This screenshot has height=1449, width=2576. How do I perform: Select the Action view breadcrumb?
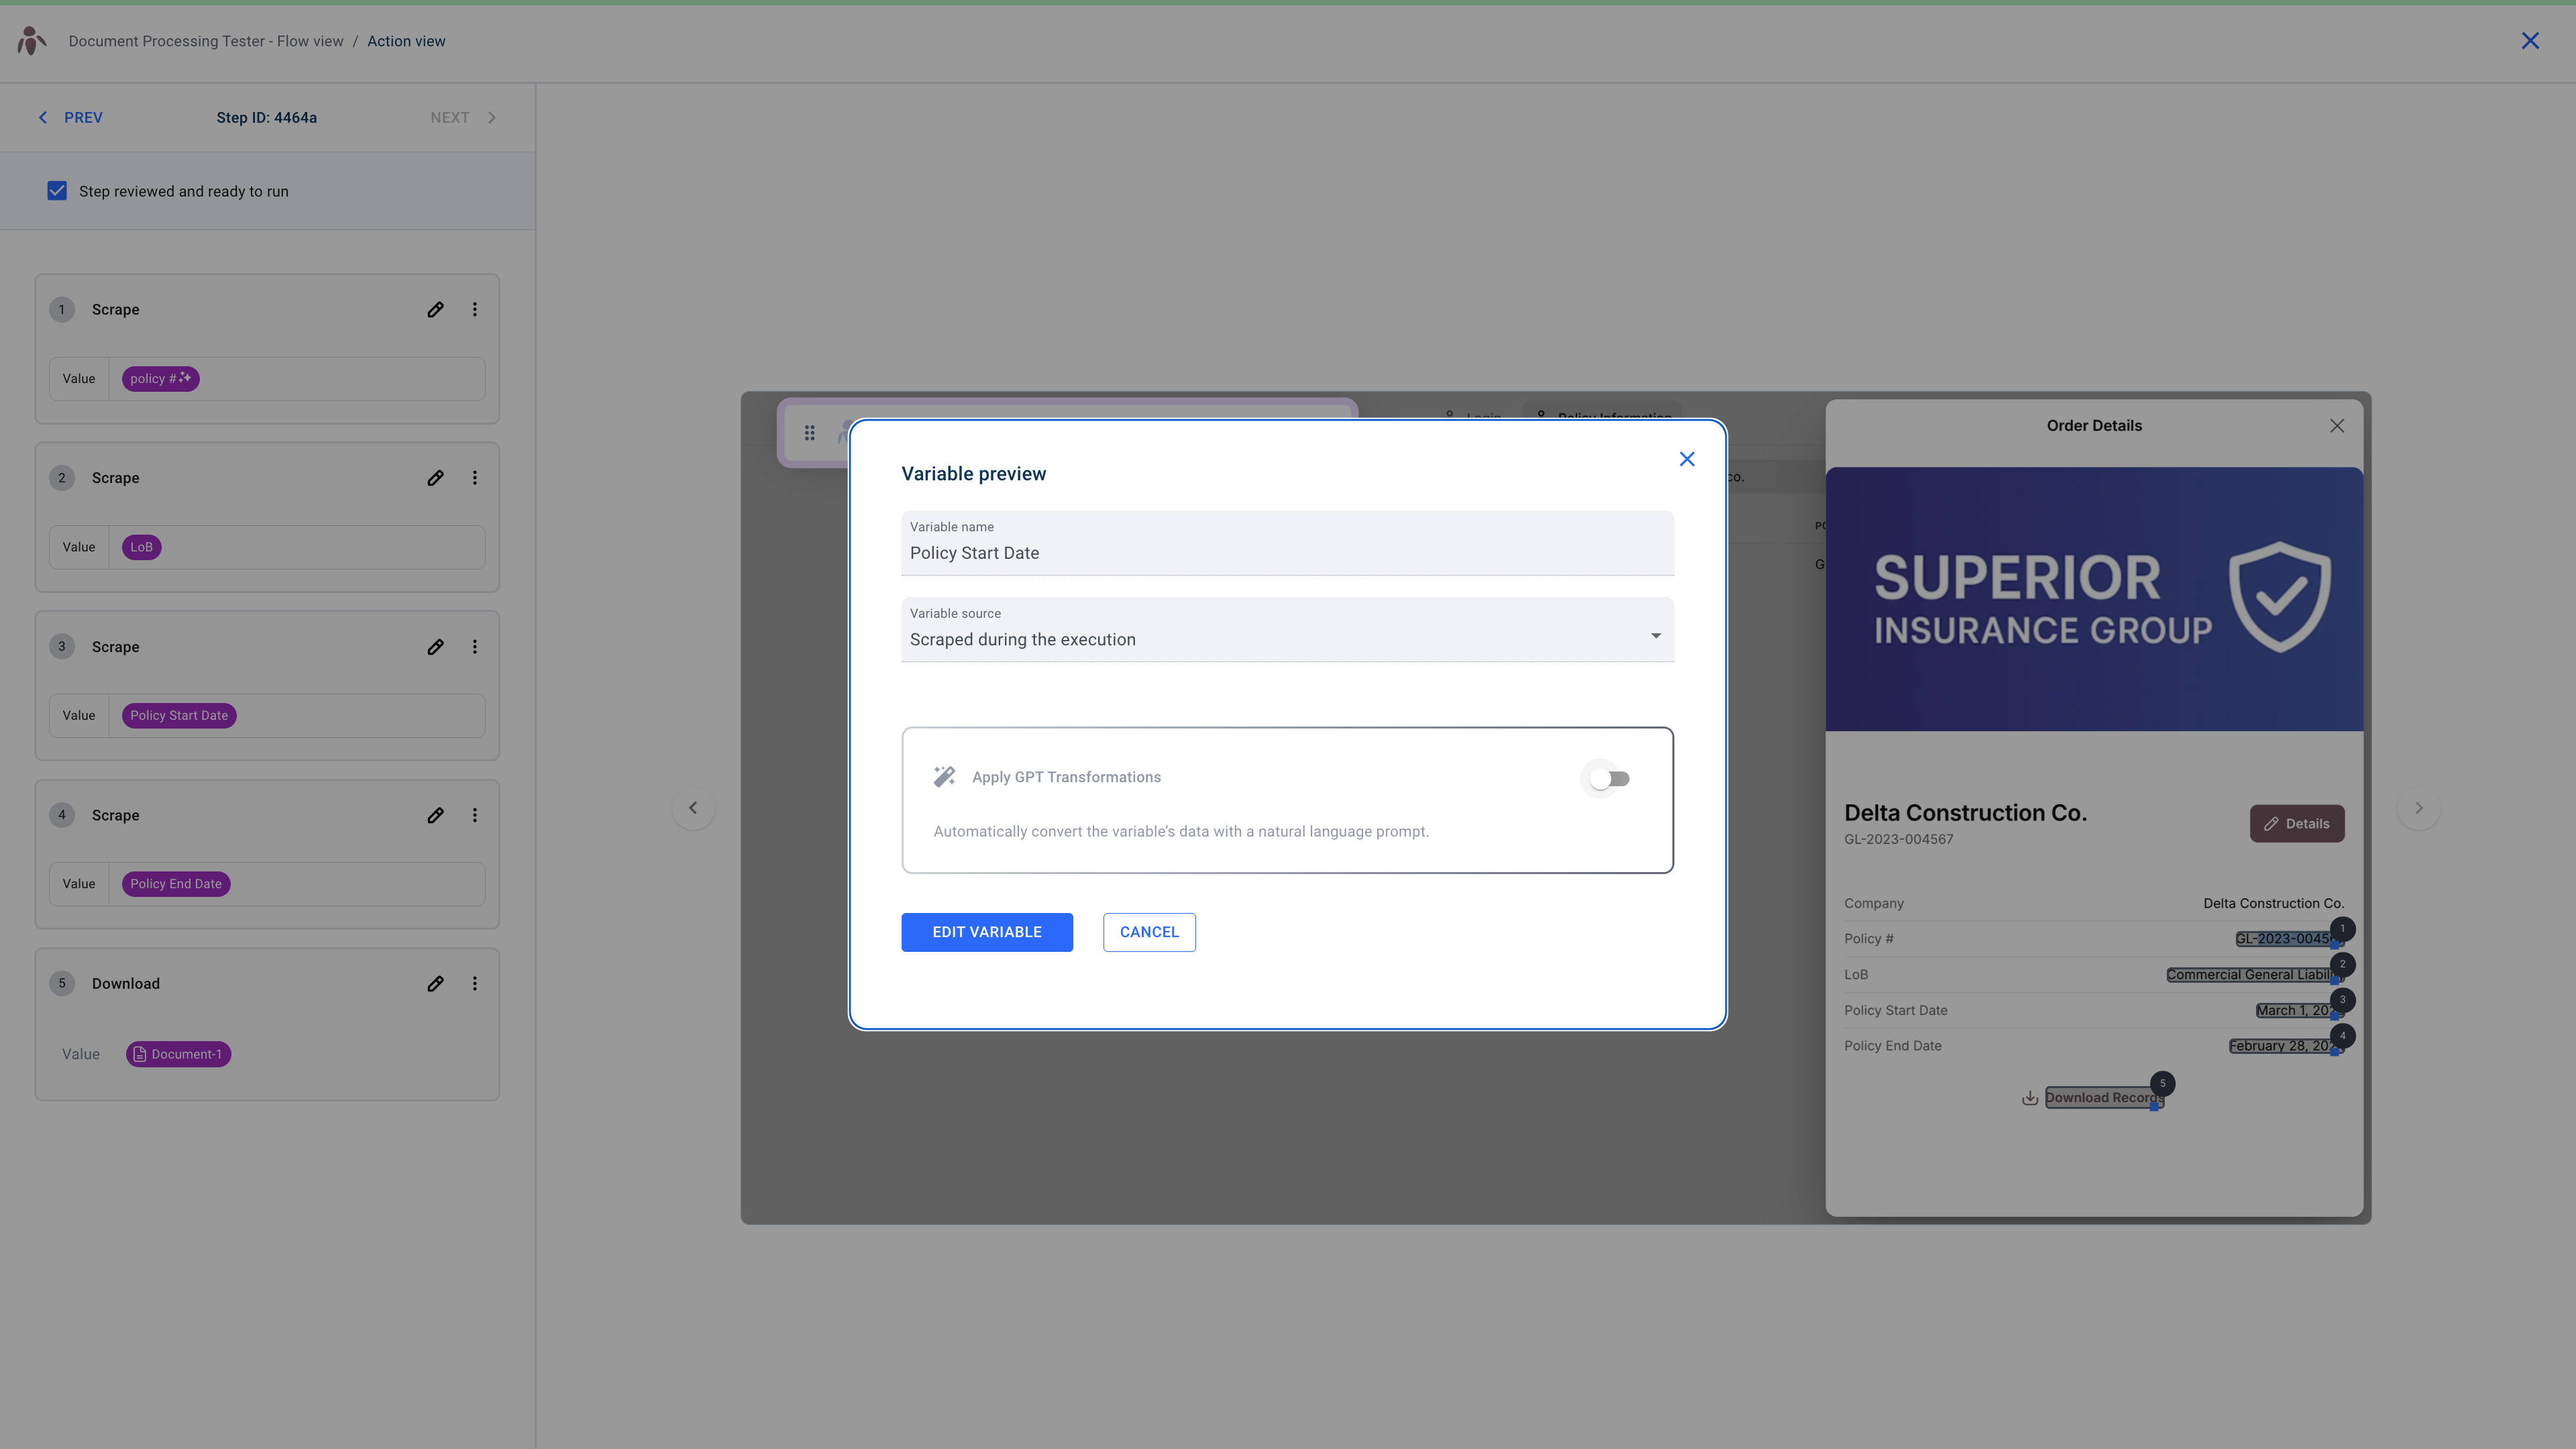[406, 41]
